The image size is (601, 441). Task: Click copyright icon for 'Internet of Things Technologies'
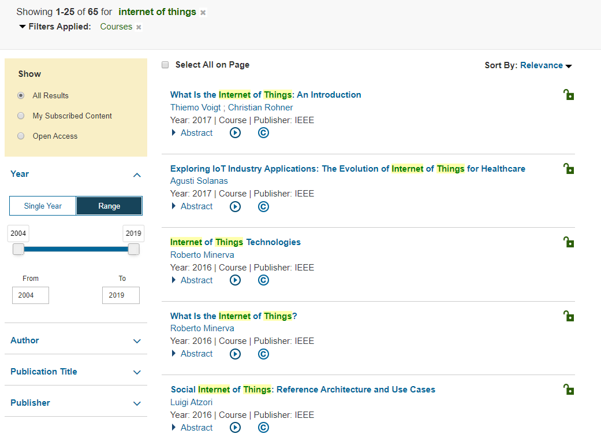click(x=263, y=280)
